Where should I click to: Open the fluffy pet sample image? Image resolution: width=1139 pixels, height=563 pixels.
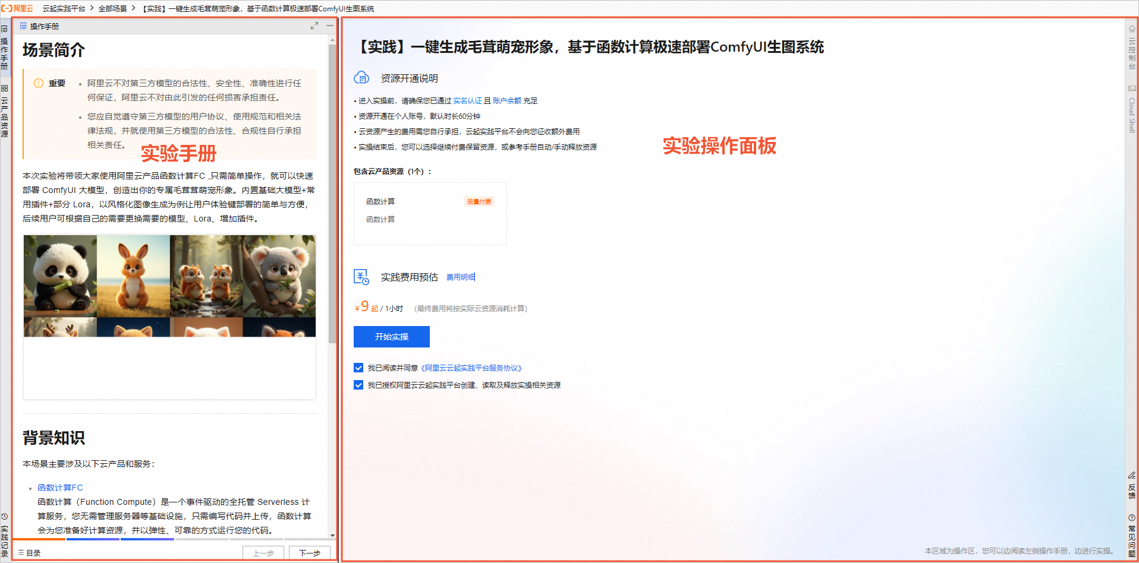[169, 286]
